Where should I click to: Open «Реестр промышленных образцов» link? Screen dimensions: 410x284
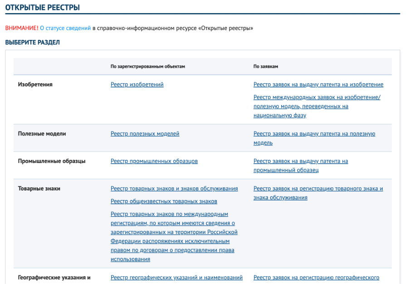pos(154,161)
